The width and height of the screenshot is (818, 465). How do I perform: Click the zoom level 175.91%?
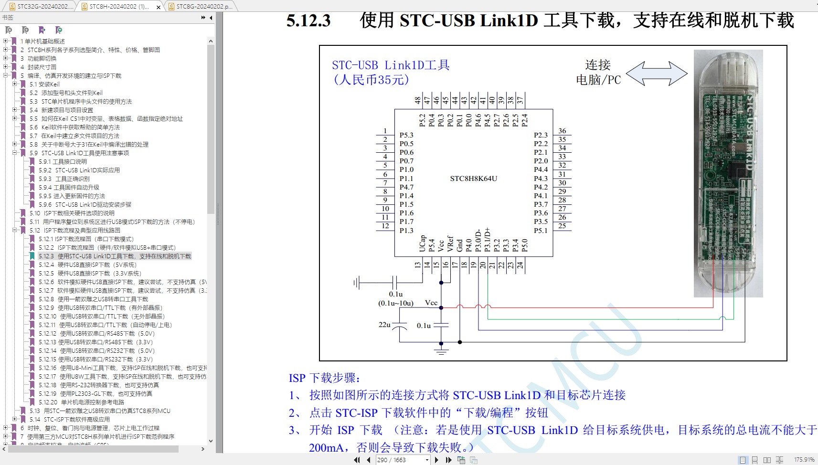point(804,460)
